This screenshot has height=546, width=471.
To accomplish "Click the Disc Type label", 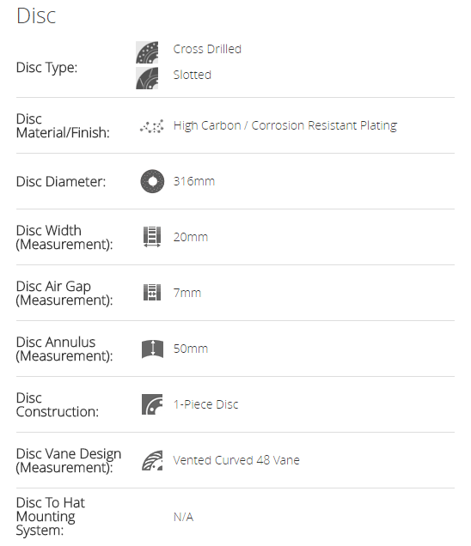I will tap(46, 68).
